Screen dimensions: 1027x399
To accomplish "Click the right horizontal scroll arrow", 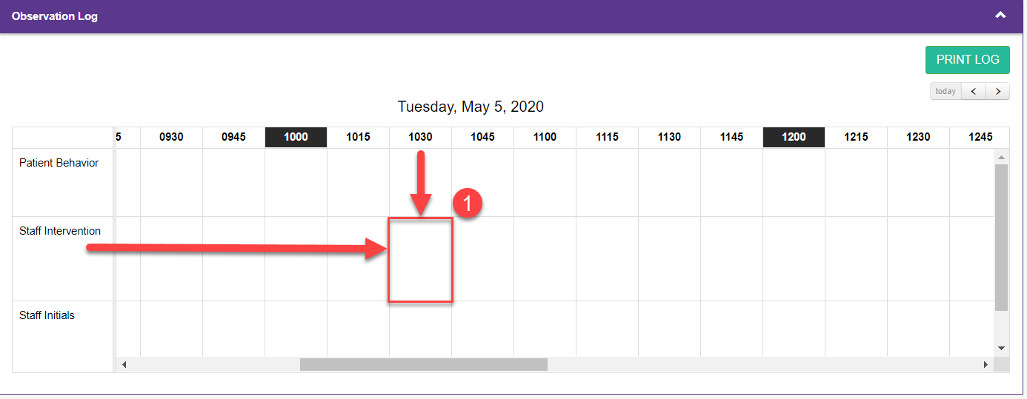I will click(x=986, y=364).
